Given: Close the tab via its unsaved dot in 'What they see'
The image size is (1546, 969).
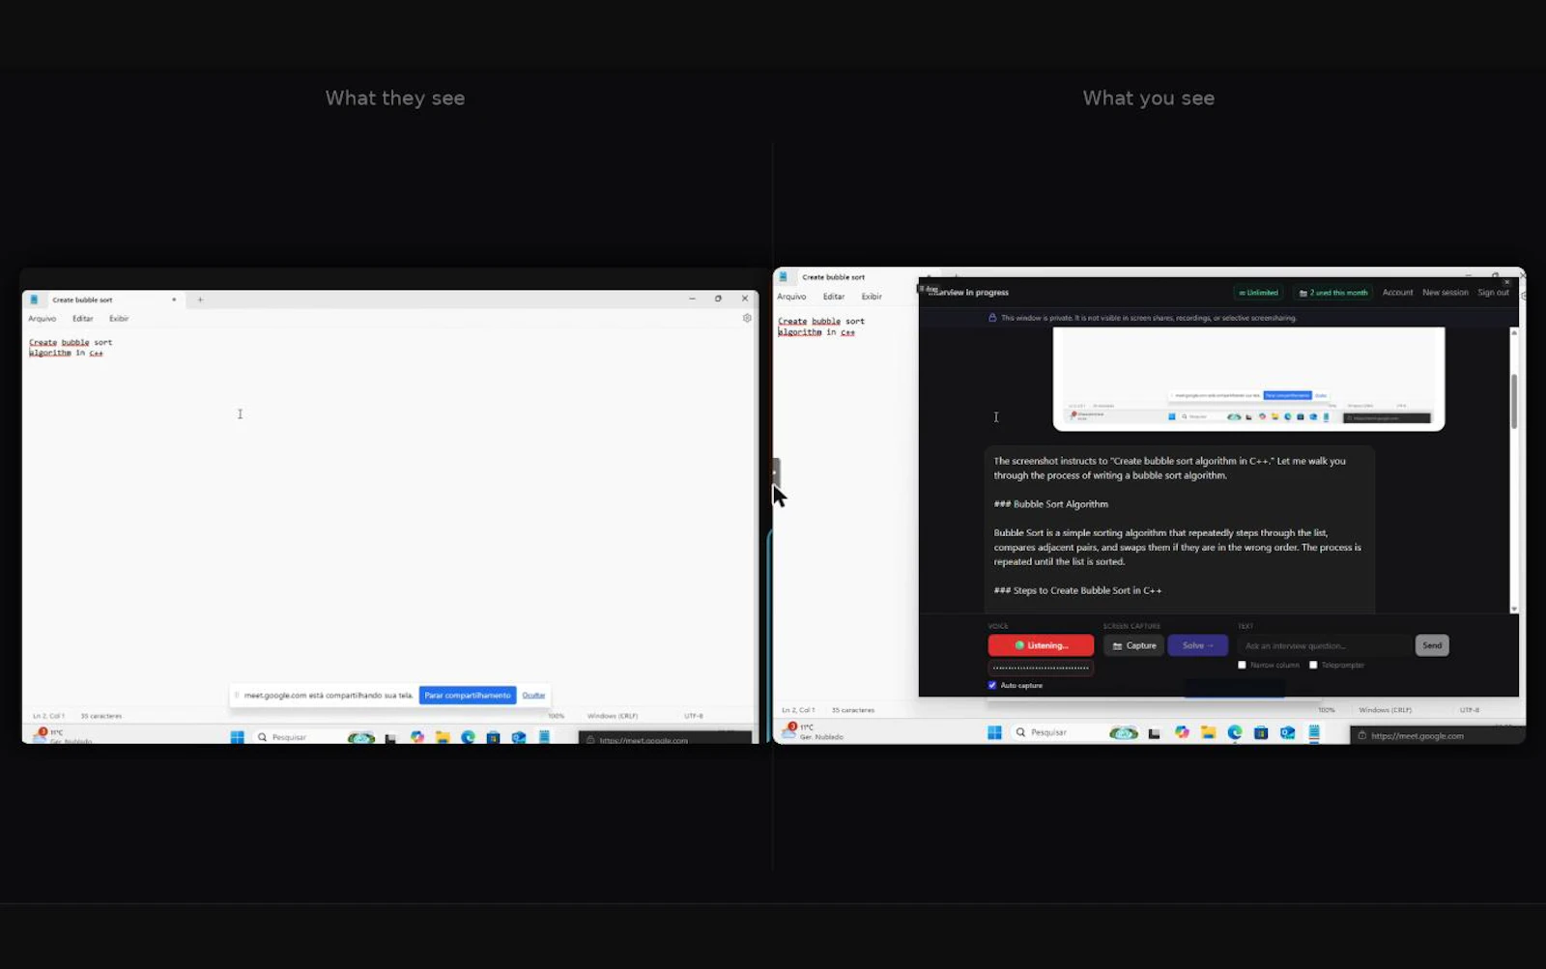Looking at the screenshot, I should coord(174,299).
